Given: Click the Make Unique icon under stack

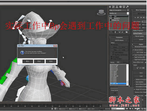Looking at the screenshot, I should click(x=119, y=32).
